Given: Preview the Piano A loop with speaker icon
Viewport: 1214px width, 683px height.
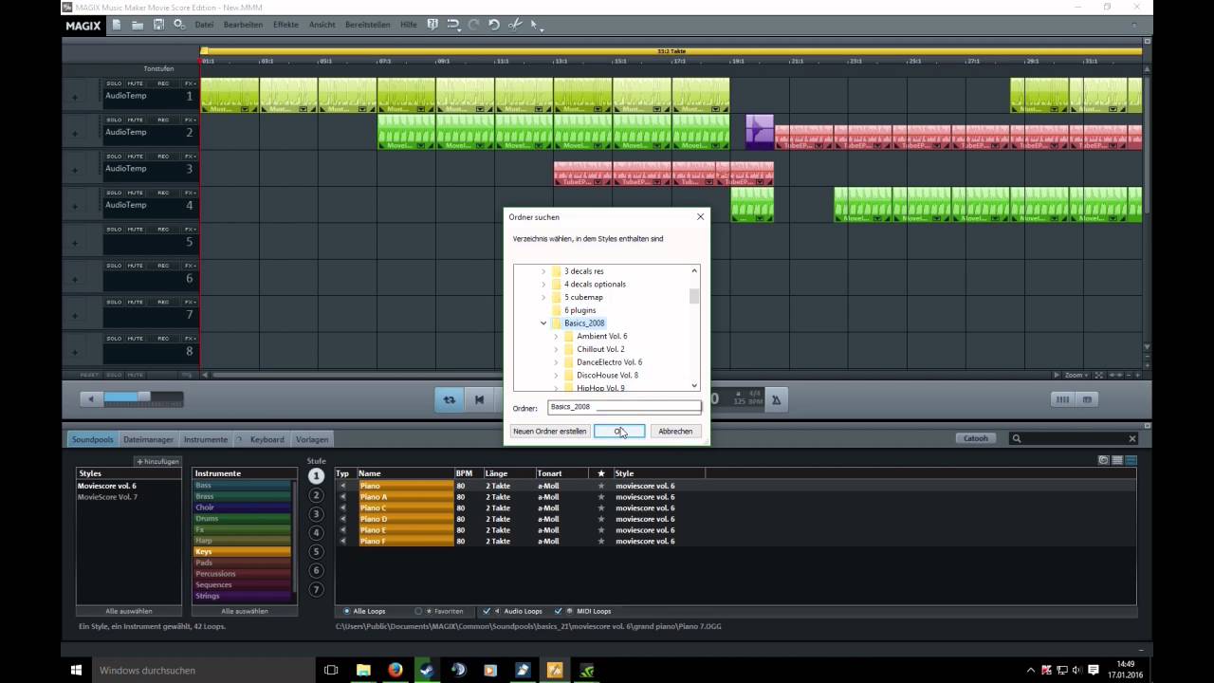Looking at the screenshot, I should [343, 497].
